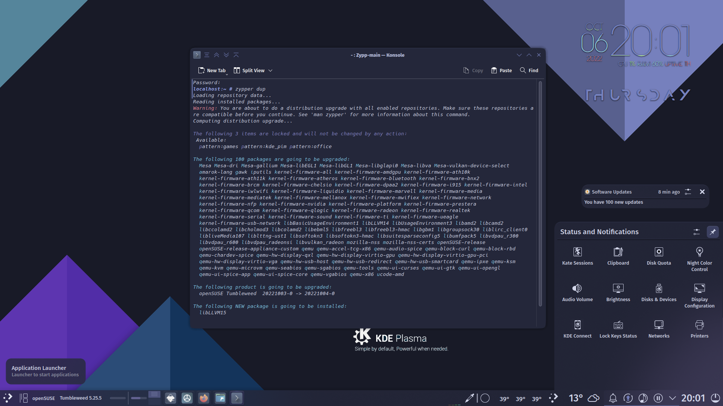Open the system tray configure settings button

click(x=697, y=232)
